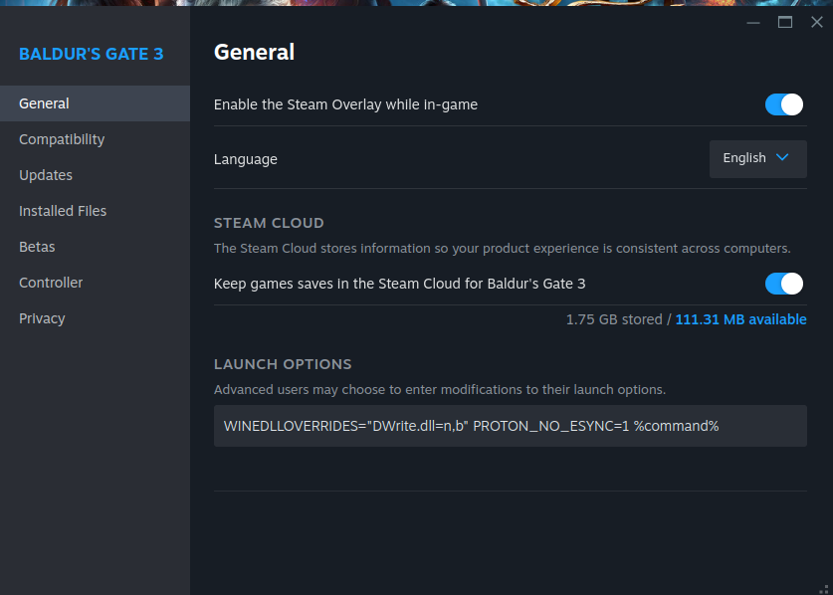Click the 1.75 GB stored text
The height and width of the screenshot is (595, 833).
pos(614,319)
